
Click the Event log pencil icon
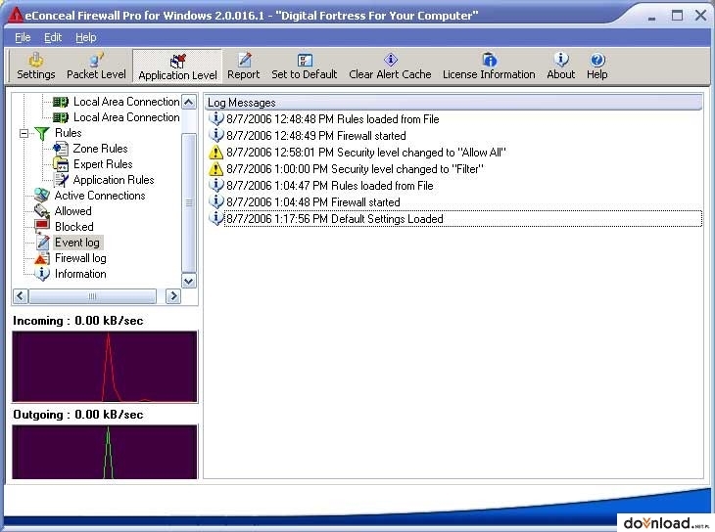click(43, 243)
